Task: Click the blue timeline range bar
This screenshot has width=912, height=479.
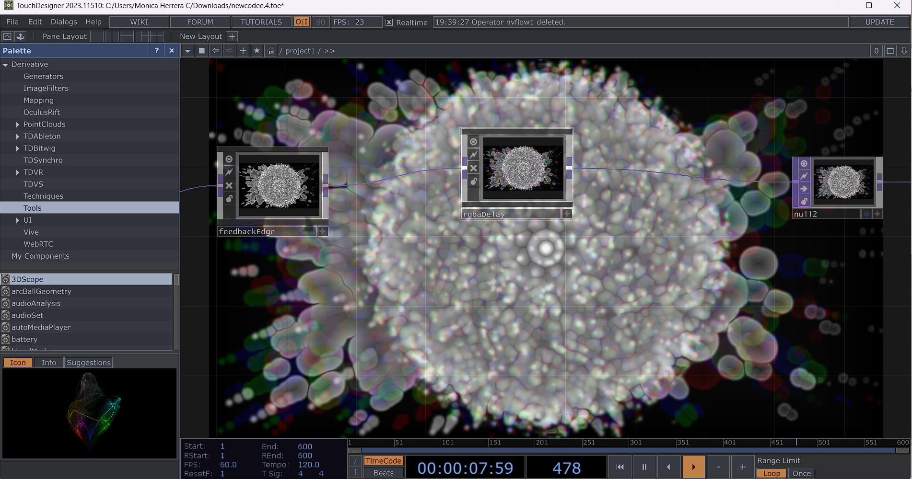Action: click(628, 450)
